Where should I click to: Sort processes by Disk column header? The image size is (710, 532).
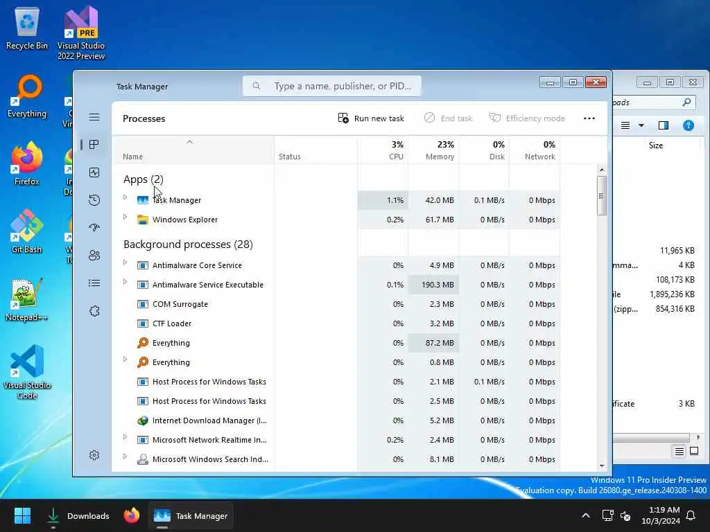coord(484,150)
